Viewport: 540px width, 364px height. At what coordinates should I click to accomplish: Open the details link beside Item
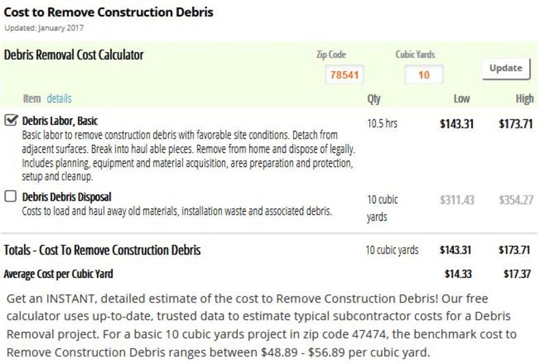[x=59, y=99]
